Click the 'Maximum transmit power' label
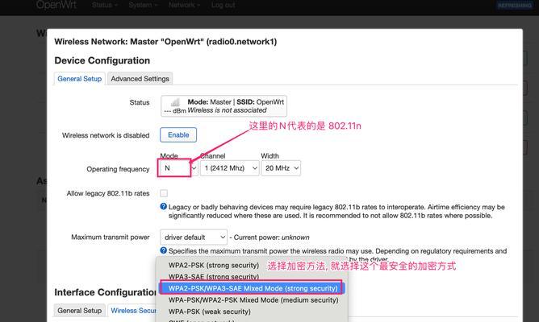This screenshot has height=322, width=539. click(111, 237)
